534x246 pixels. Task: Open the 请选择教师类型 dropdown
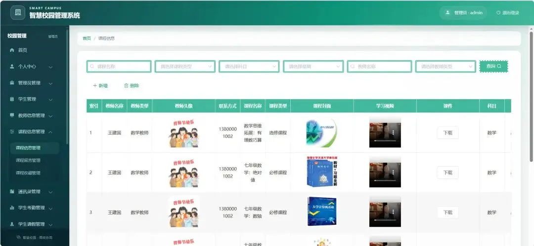(445, 67)
